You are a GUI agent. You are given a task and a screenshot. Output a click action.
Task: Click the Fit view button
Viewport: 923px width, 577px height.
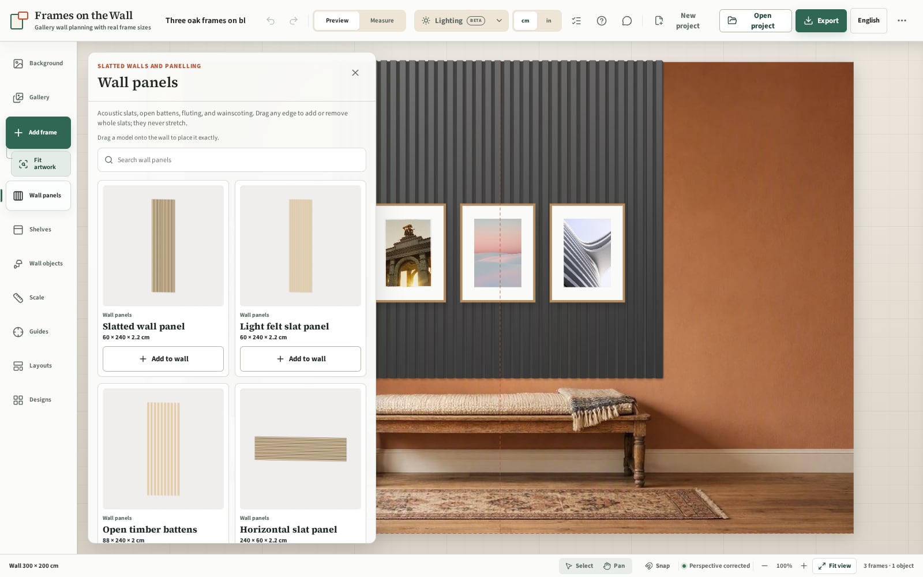(834, 566)
